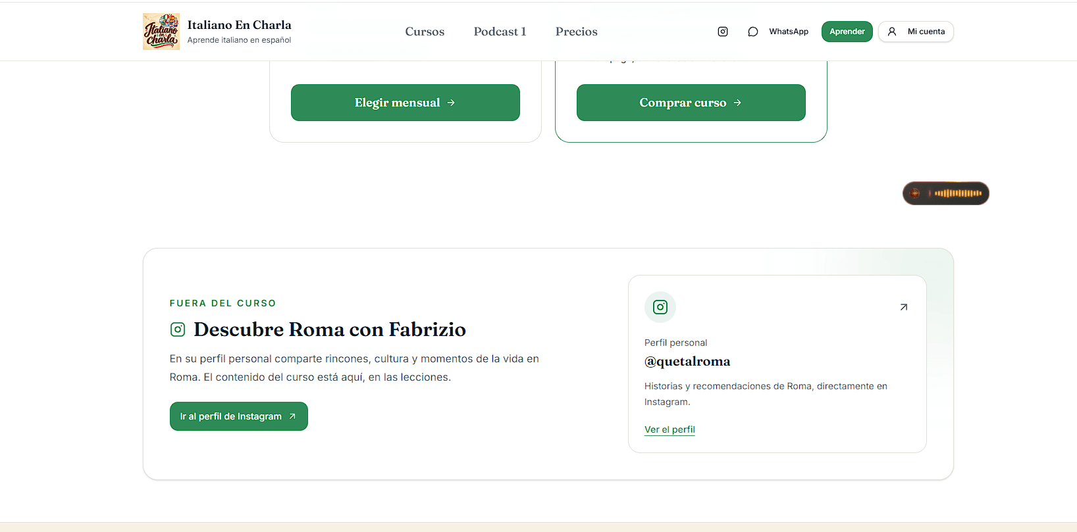Click the Aprende italiano en español tagline
The height and width of the screenshot is (532, 1077).
(239, 40)
